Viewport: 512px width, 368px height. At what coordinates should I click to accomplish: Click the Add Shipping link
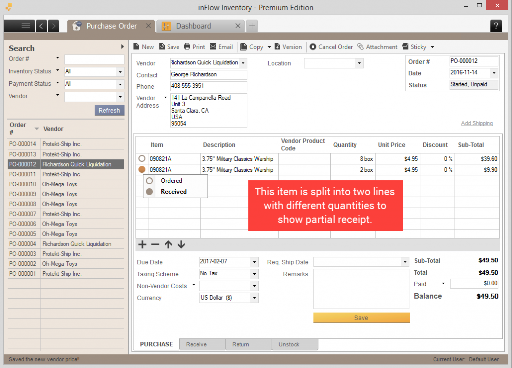click(x=477, y=123)
